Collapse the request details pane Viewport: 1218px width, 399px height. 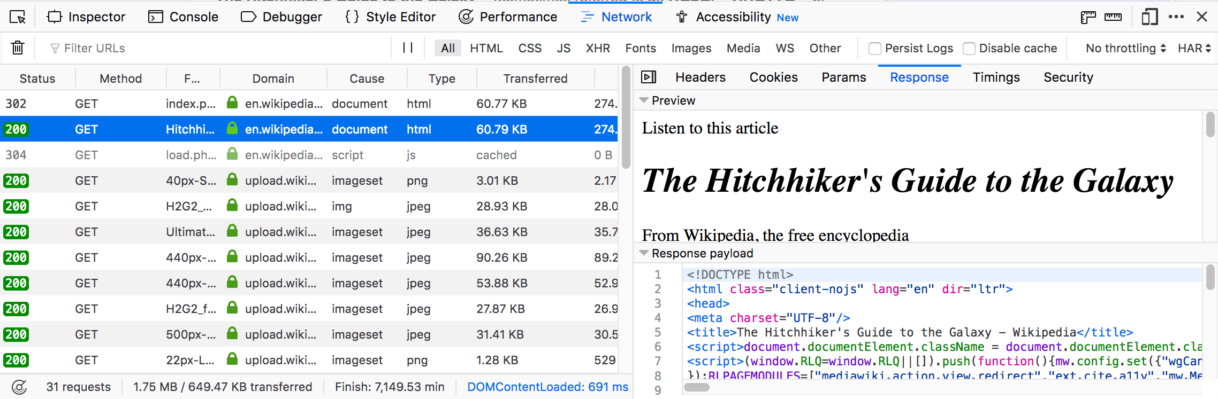pos(649,77)
